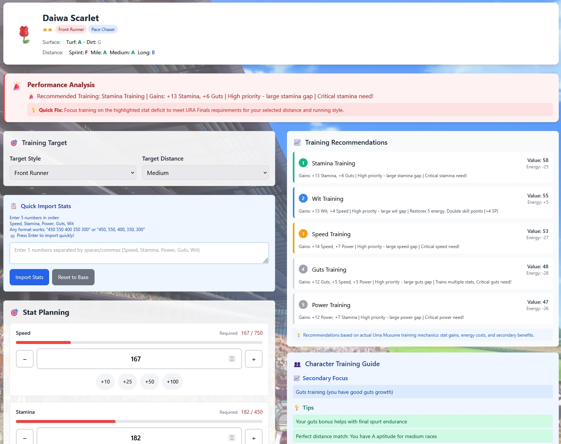Viewport: 561px width, 444px height.
Task: Add +10 to Speed
Action: click(105, 382)
